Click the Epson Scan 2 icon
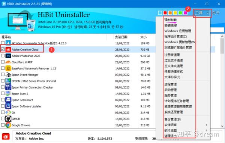The width and height of the screenshot is (225, 143). pyautogui.click(x=8, y=94)
